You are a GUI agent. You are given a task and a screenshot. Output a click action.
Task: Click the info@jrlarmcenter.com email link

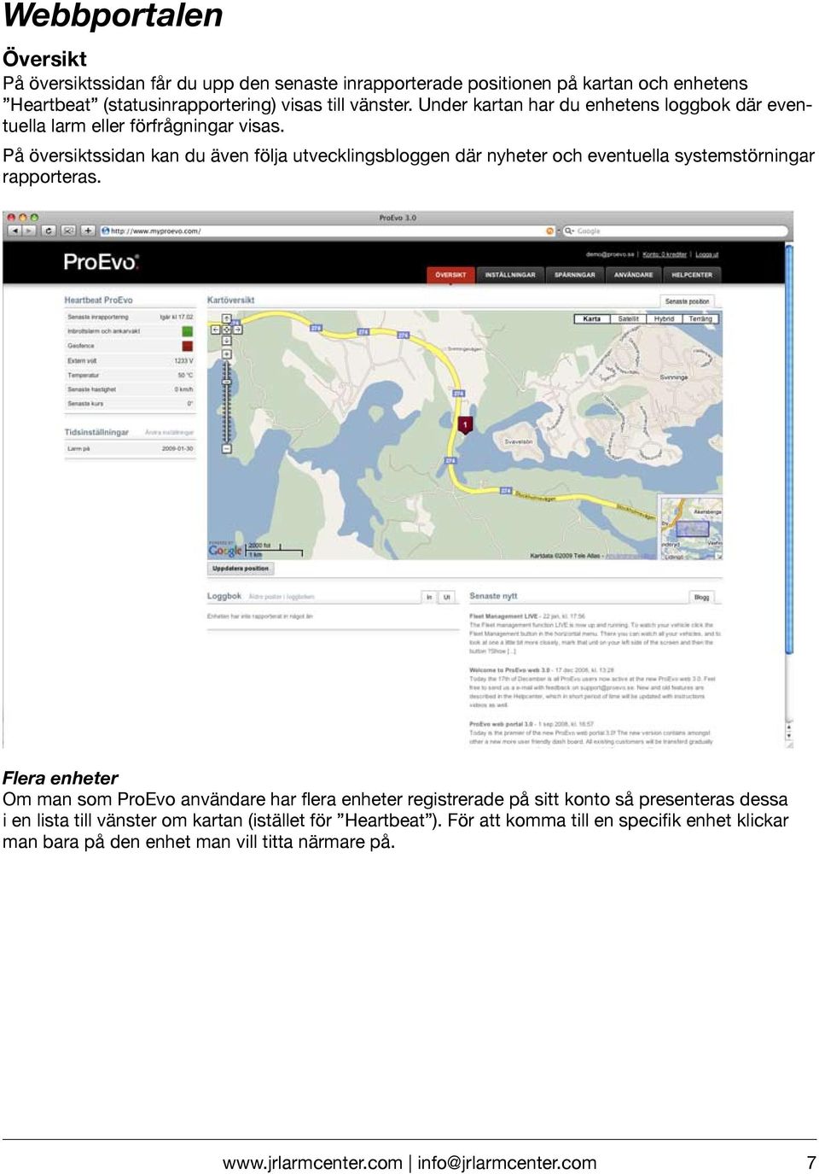click(507, 1163)
